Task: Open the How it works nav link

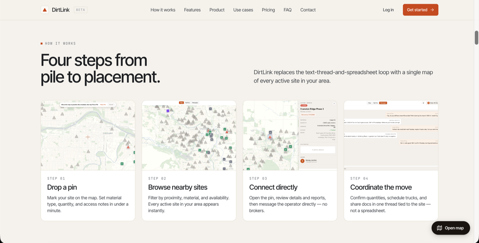Action: click(163, 10)
